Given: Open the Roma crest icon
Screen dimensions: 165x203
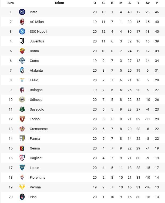Looking at the screenshot, I should (22, 51).
